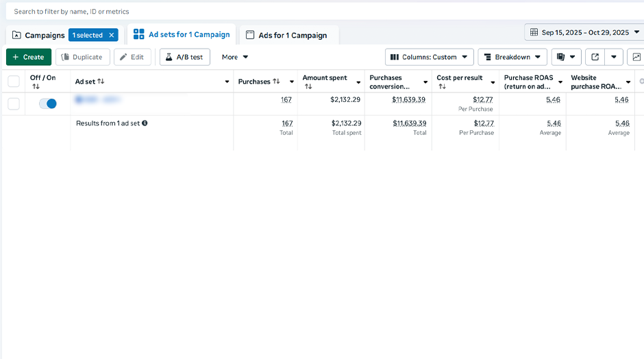Select the ad set row checkbox
The image size is (644, 359).
(x=14, y=103)
